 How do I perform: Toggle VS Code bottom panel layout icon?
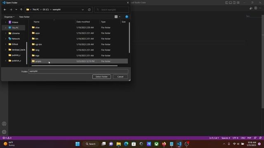pos(231,2)
